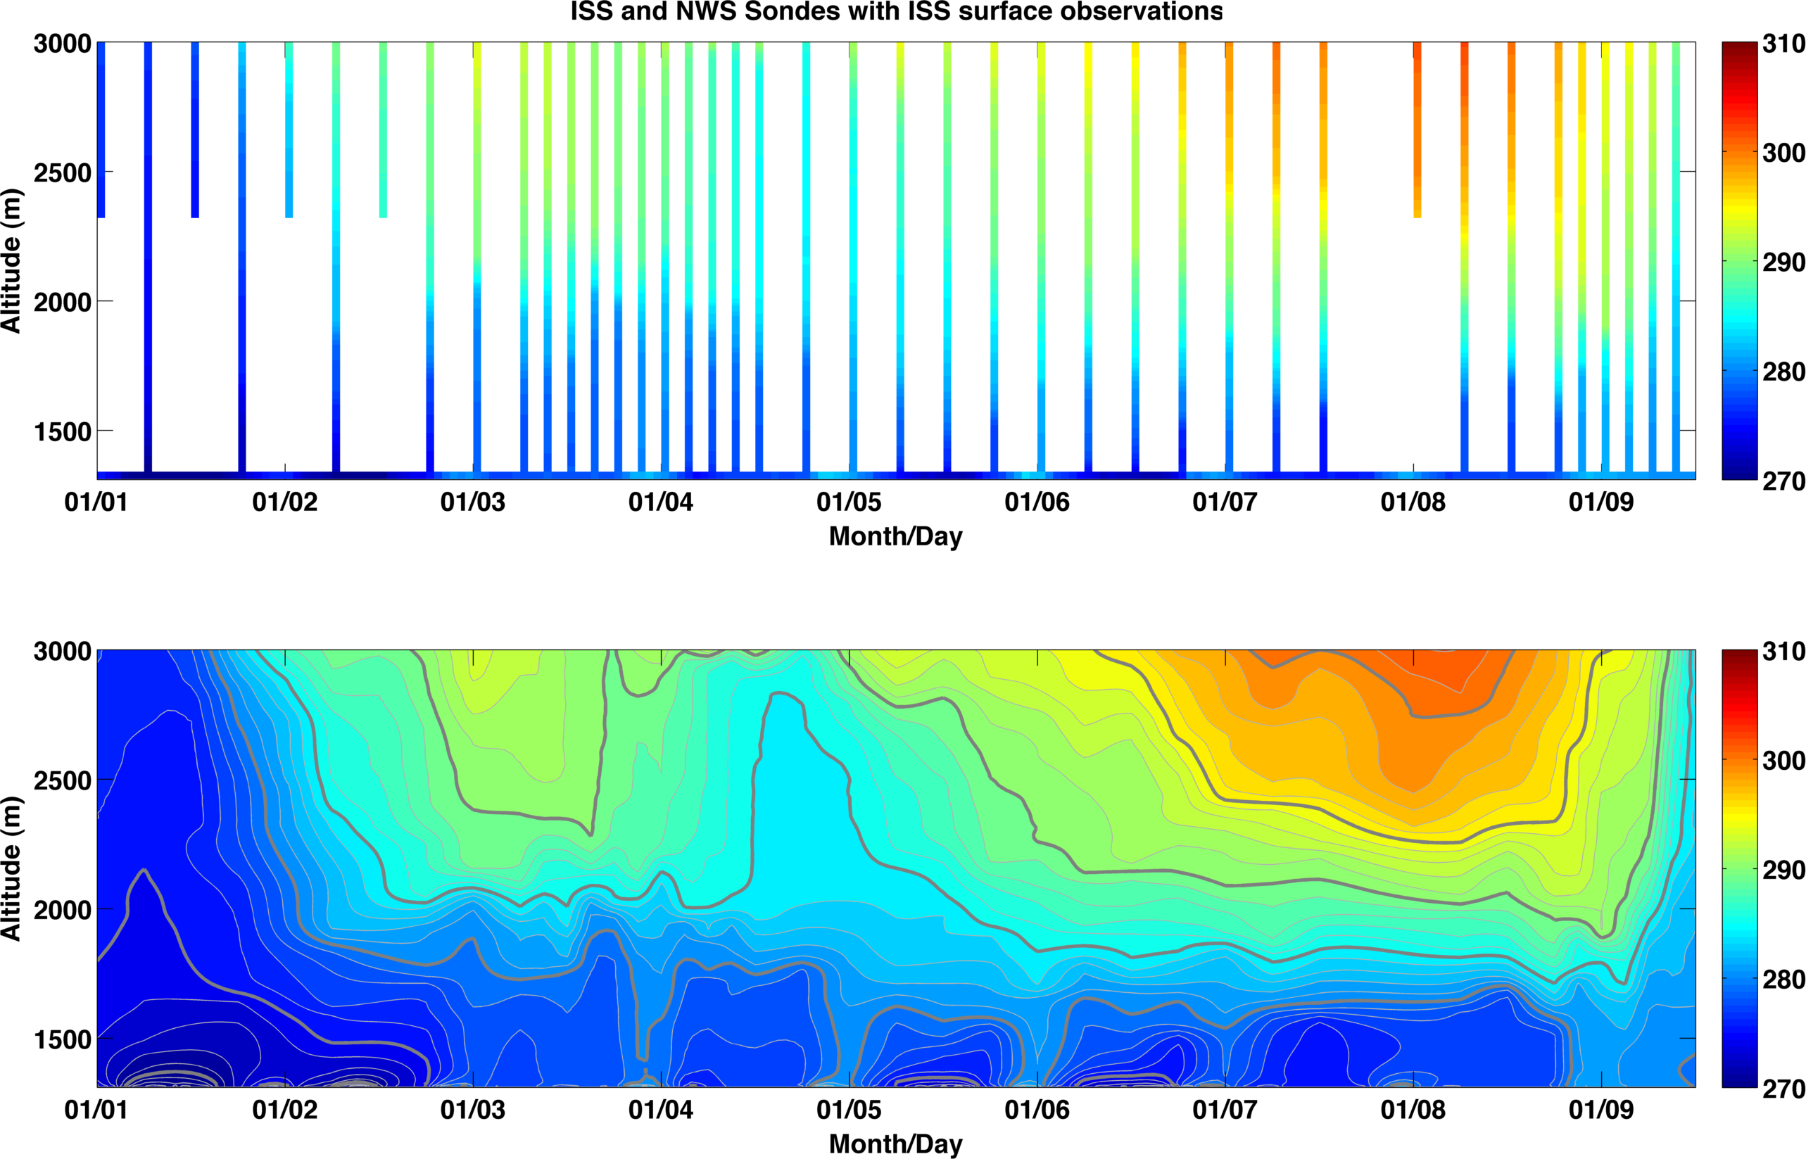The width and height of the screenshot is (1806, 1159).
Task: Click the '01/08' date tick on contour panel
Action: click(1413, 1109)
